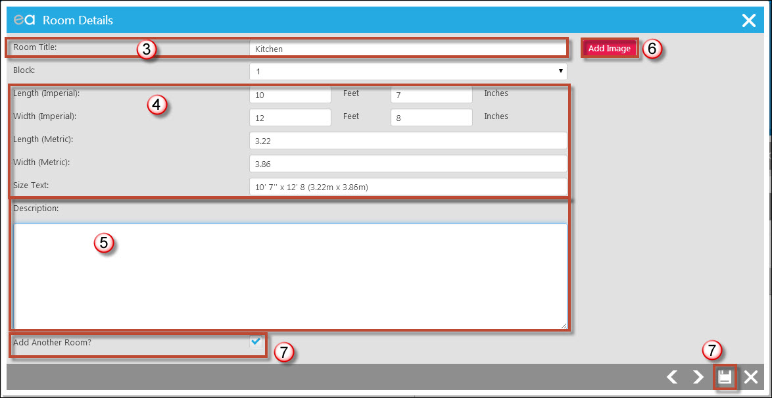The height and width of the screenshot is (398, 772).
Task: Click the 'Room Title:' label
Action: coord(36,47)
